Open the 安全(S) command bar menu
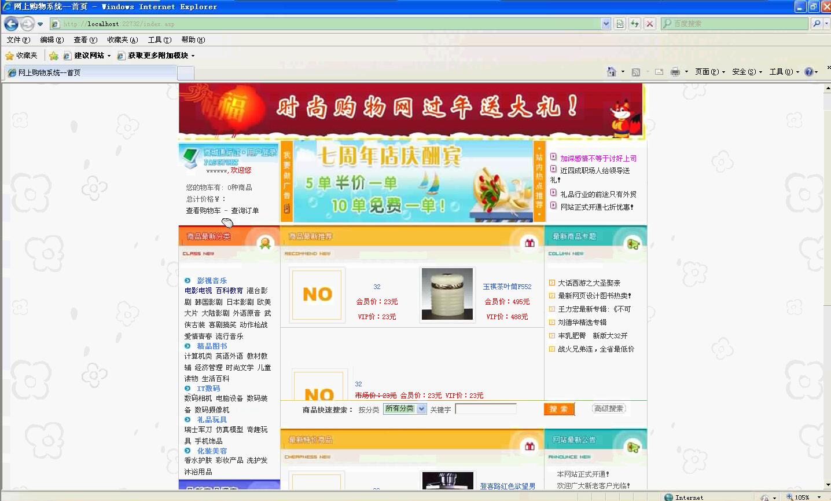831x501 pixels. click(747, 72)
